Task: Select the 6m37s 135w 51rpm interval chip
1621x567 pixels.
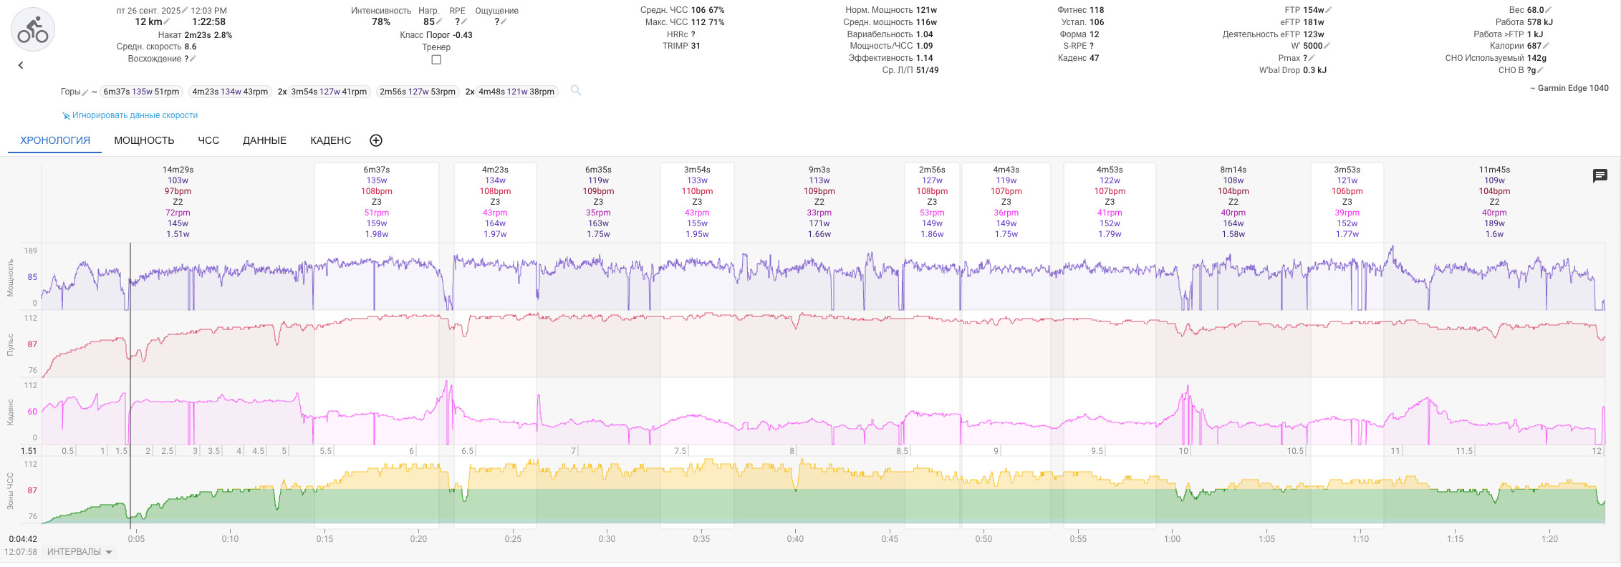Action: [141, 92]
